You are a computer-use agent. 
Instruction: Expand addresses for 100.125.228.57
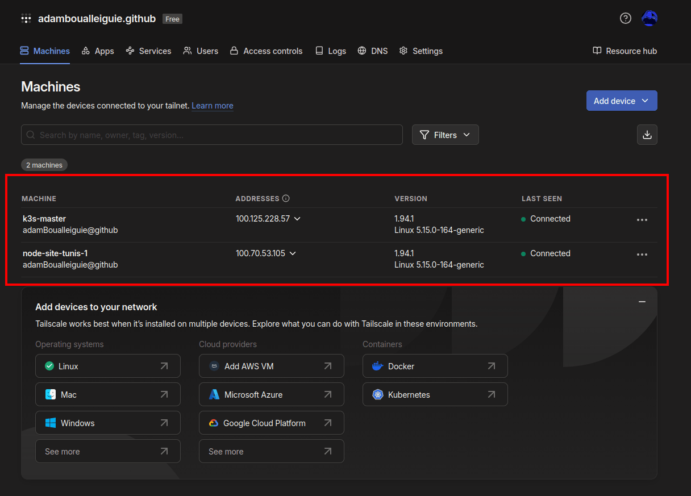(x=297, y=219)
